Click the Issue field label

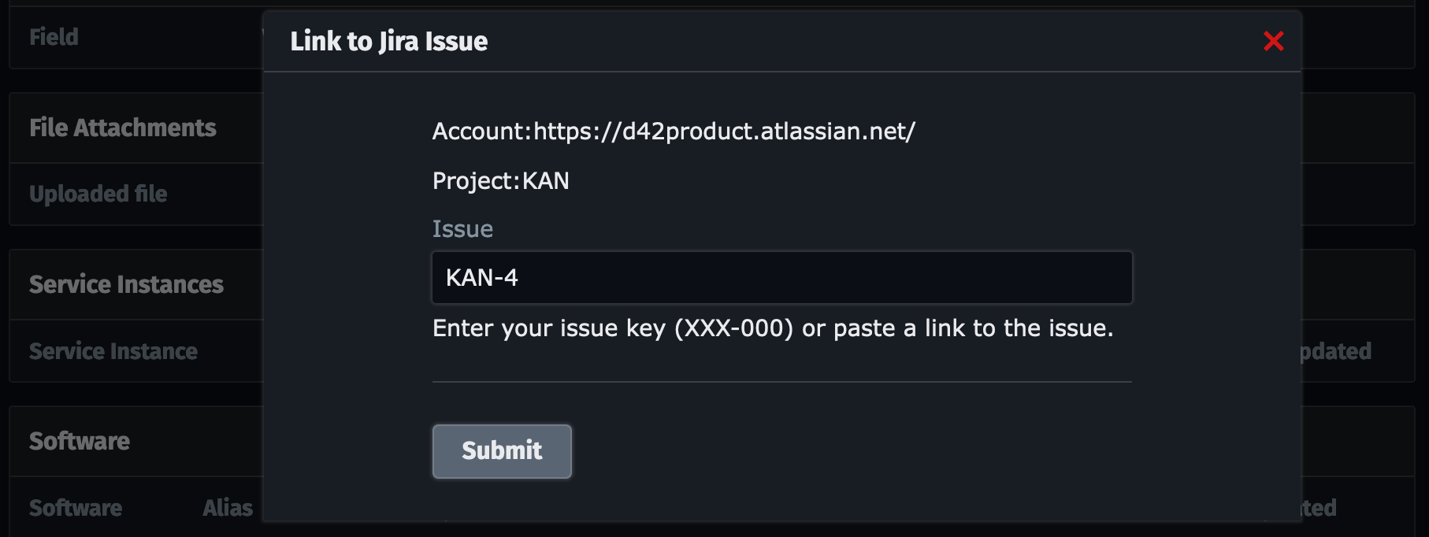462,229
